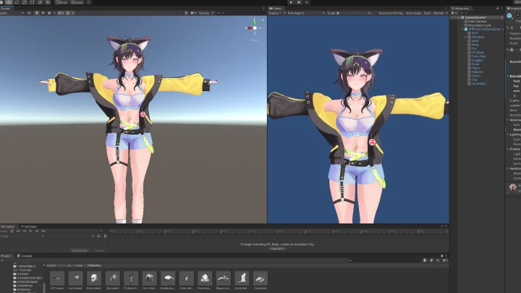The width and height of the screenshot is (521, 293).
Task: Open the 2.Materials folder in Project
Action: 23,285
